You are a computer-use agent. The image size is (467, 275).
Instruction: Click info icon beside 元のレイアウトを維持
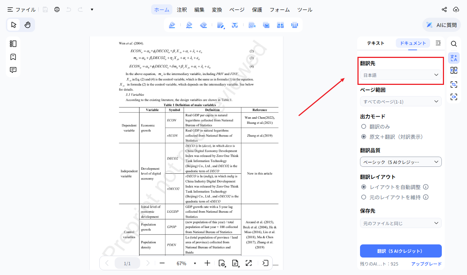point(426,197)
